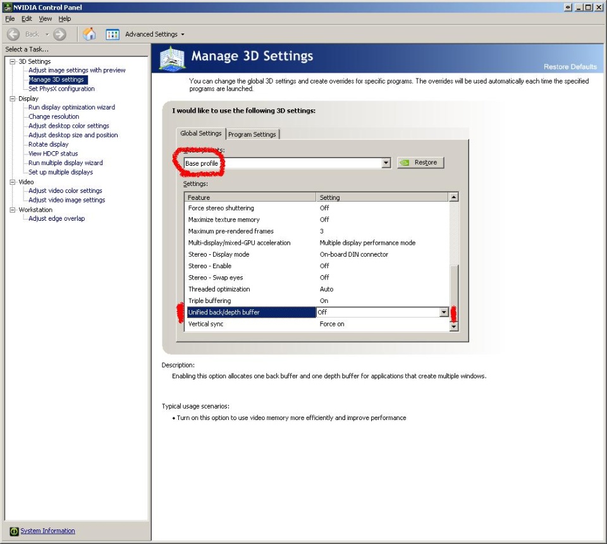
Task: Select Adjust edge overlap
Action: pos(56,219)
